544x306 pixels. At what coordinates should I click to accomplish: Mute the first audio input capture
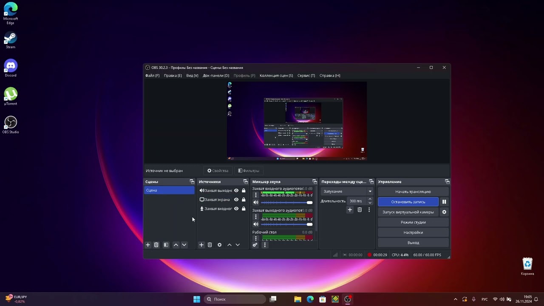point(256,202)
